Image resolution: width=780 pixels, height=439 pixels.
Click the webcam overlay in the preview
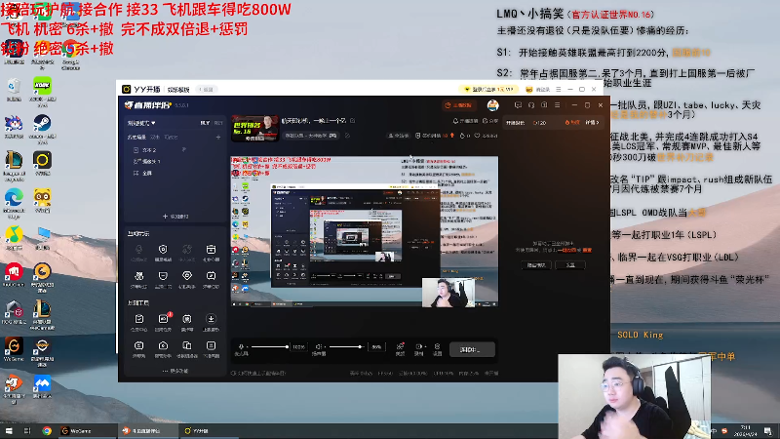(x=448, y=293)
